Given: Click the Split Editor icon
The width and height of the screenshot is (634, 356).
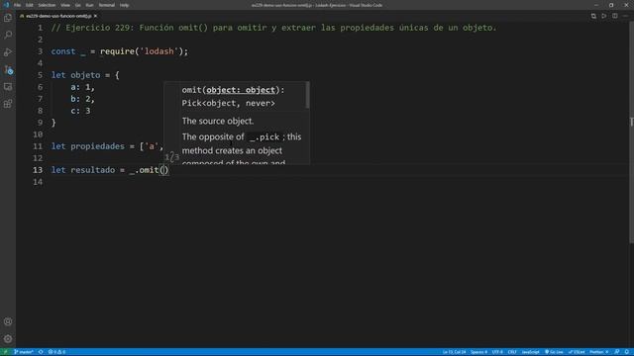Looking at the screenshot, I should 614,16.
